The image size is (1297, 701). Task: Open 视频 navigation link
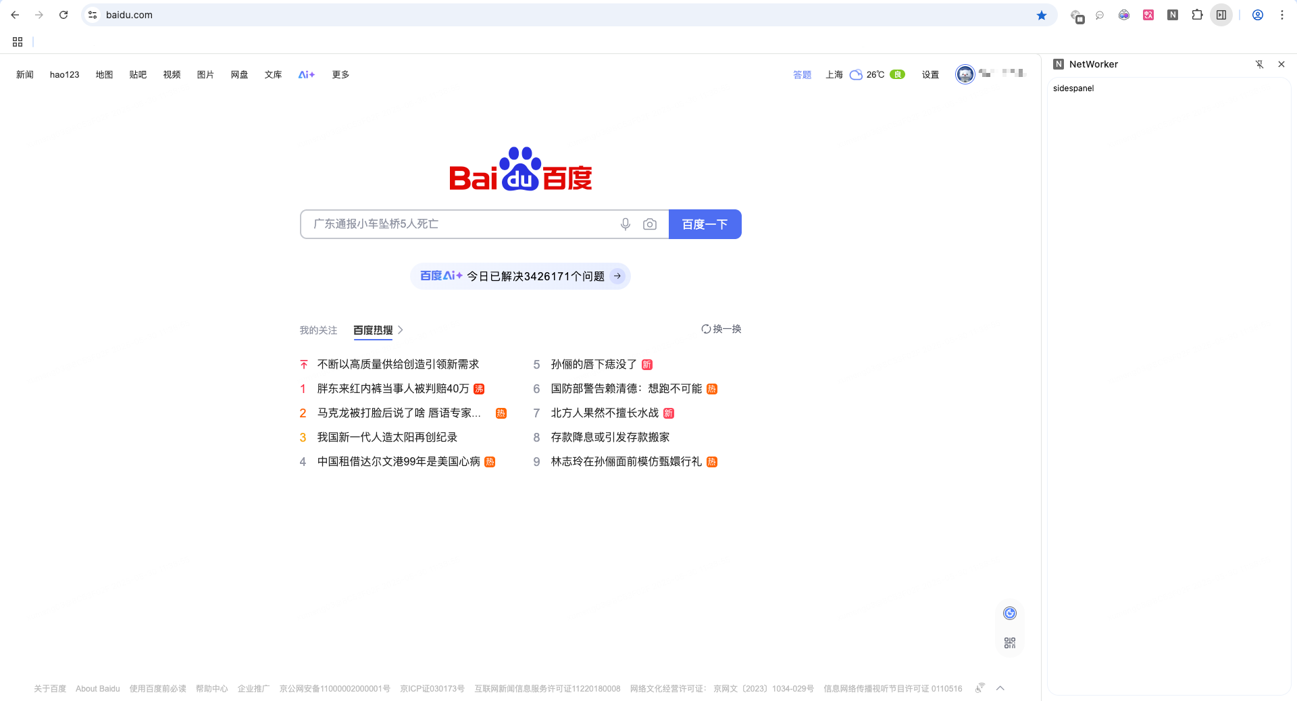click(172, 74)
